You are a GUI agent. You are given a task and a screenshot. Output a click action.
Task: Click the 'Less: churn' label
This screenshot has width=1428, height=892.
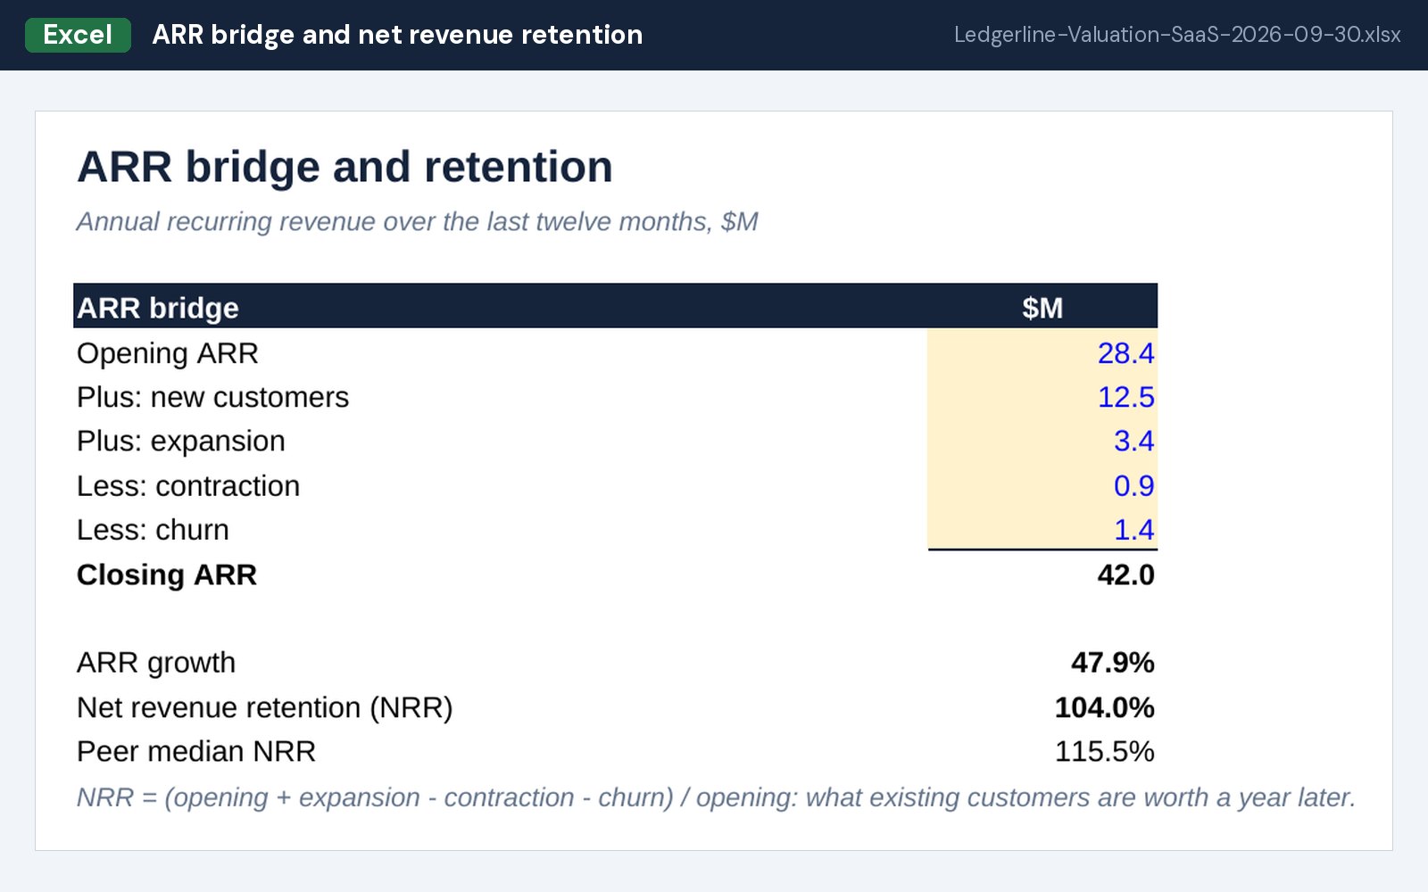click(153, 530)
